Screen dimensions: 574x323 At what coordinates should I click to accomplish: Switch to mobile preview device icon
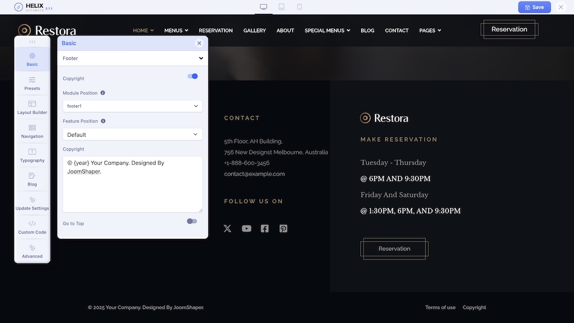[300, 7]
